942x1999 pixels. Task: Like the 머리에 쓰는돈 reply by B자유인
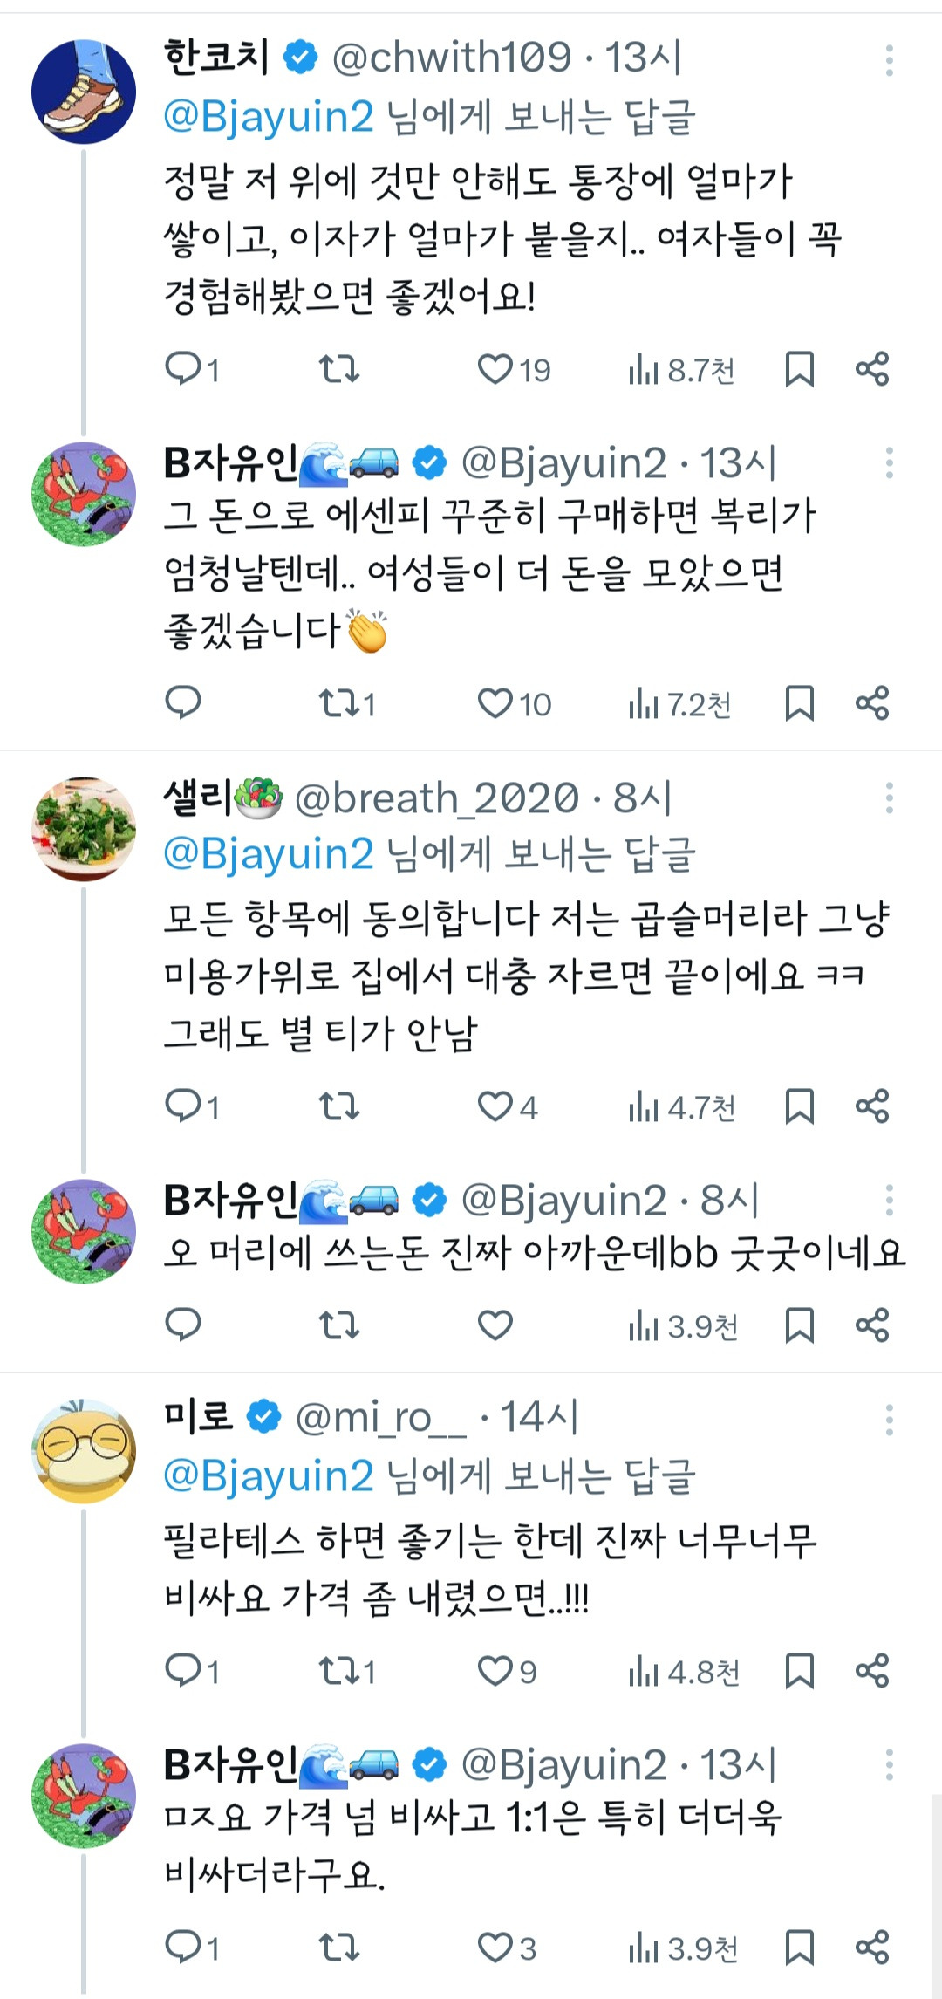[x=495, y=1325]
